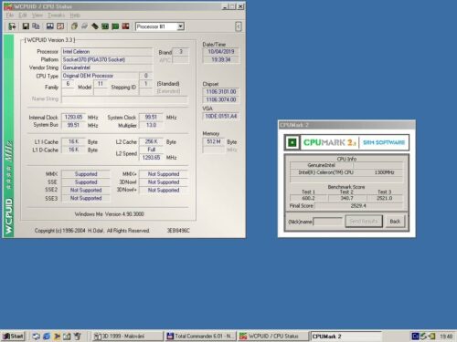The image size is (457, 342).
Task: Click the blue square tray icon
Action: pos(415,337)
